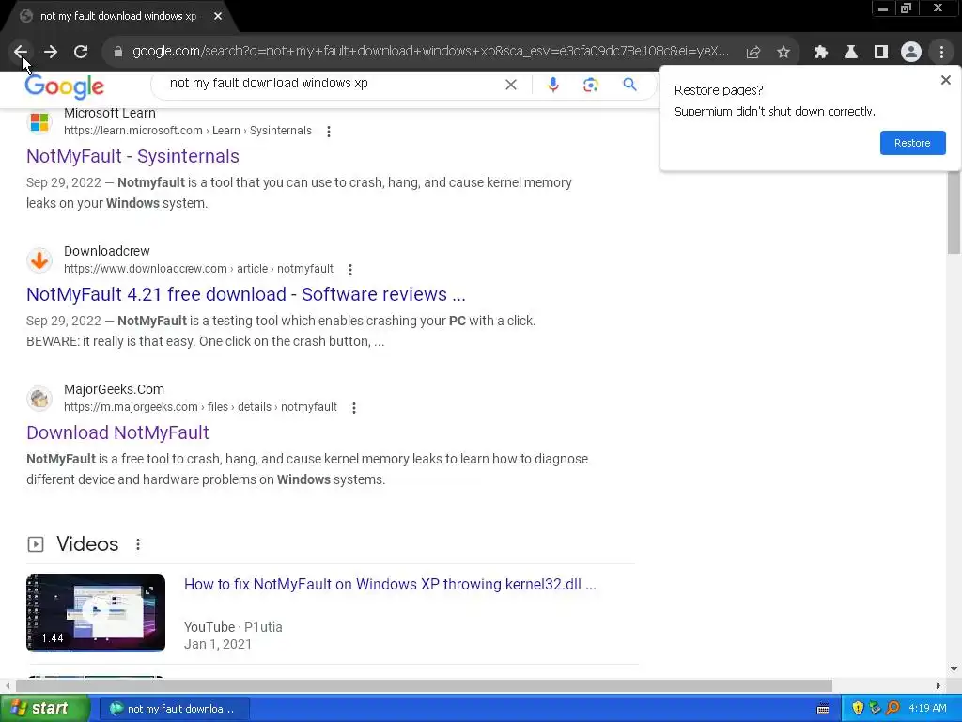Image resolution: width=962 pixels, height=722 pixels.
Task: Search by image with Google Lens icon
Action: (x=590, y=85)
